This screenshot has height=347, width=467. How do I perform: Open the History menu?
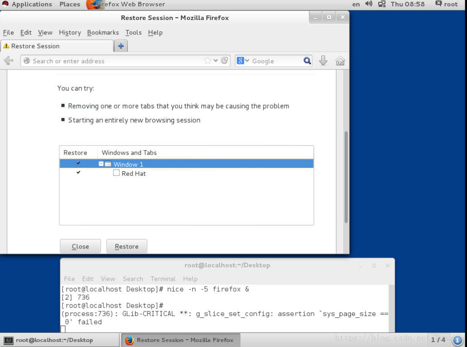click(70, 32)
